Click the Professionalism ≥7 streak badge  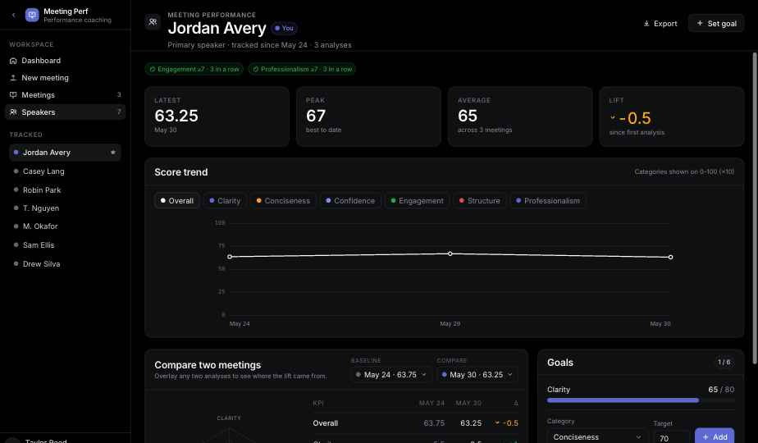(x=302, y=69)
